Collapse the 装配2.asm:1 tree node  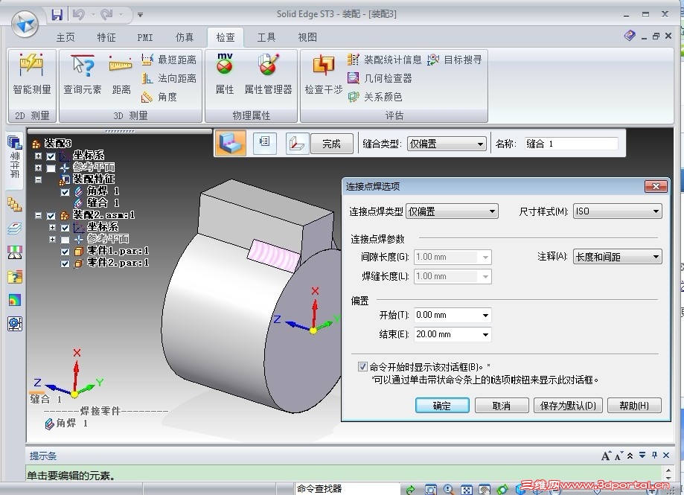coord(39,215)
